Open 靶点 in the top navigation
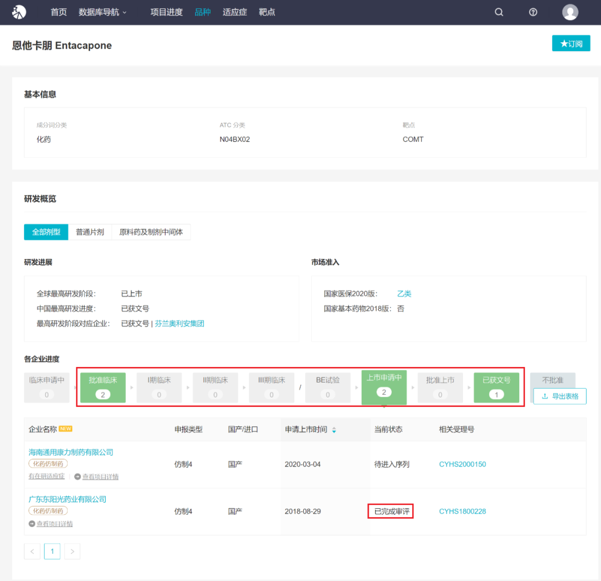Screen dimensions: 601x581 click(267, 12)
